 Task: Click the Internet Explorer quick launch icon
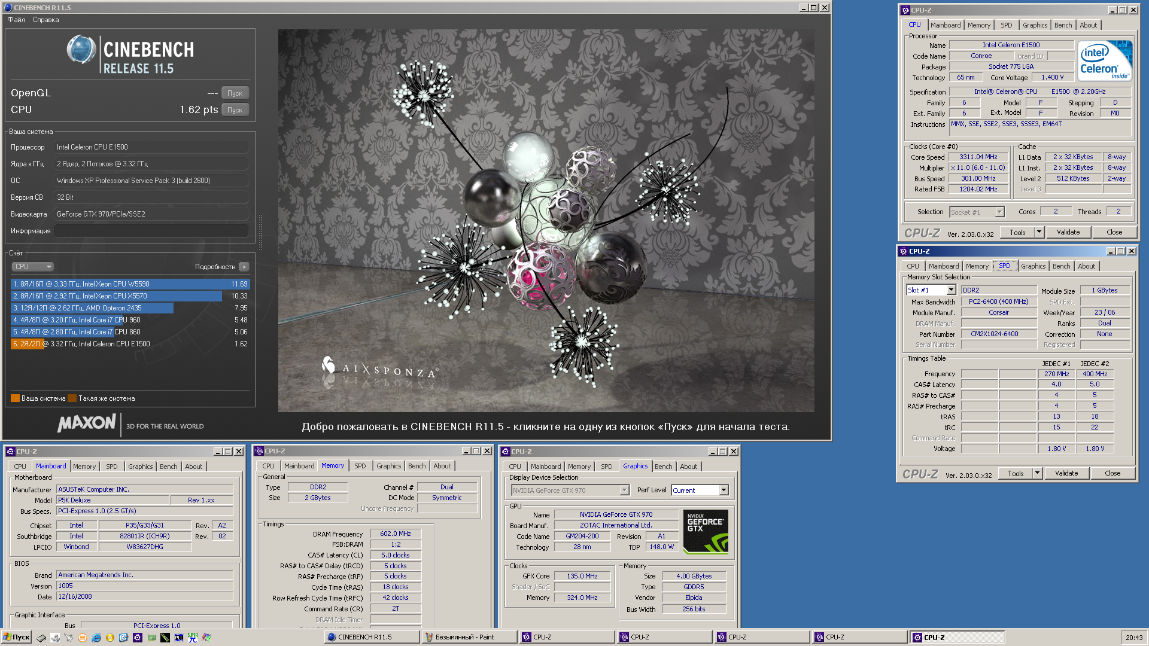[96, 638]
